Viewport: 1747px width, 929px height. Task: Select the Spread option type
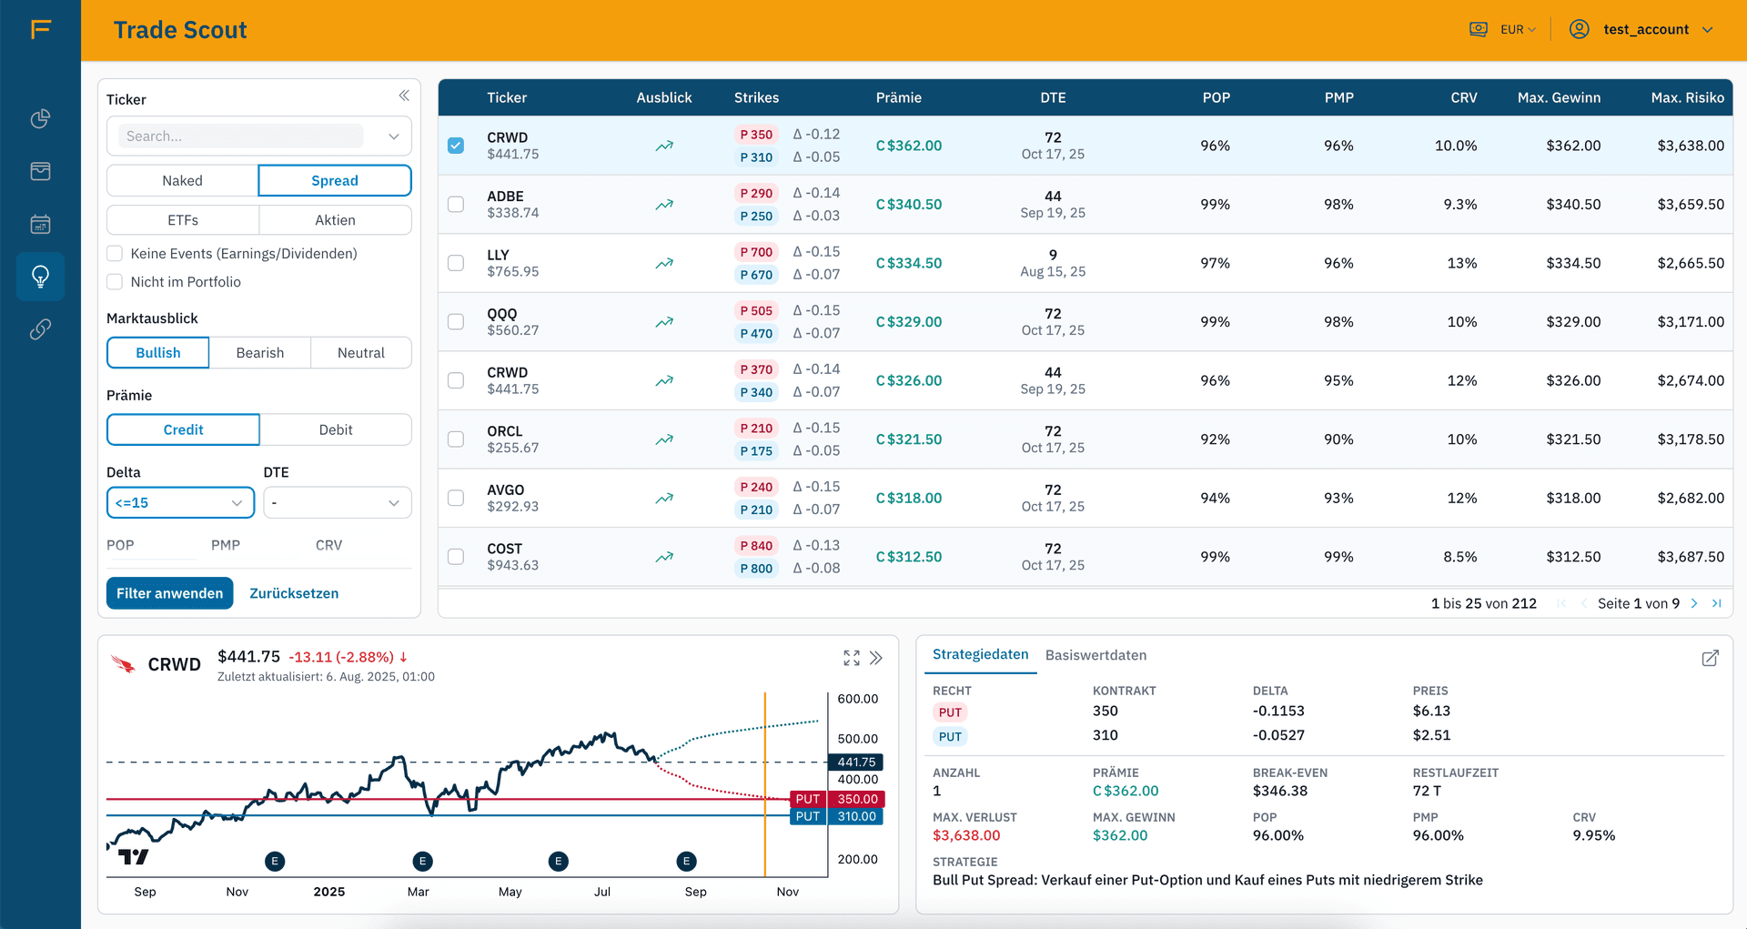click(335, 180)
